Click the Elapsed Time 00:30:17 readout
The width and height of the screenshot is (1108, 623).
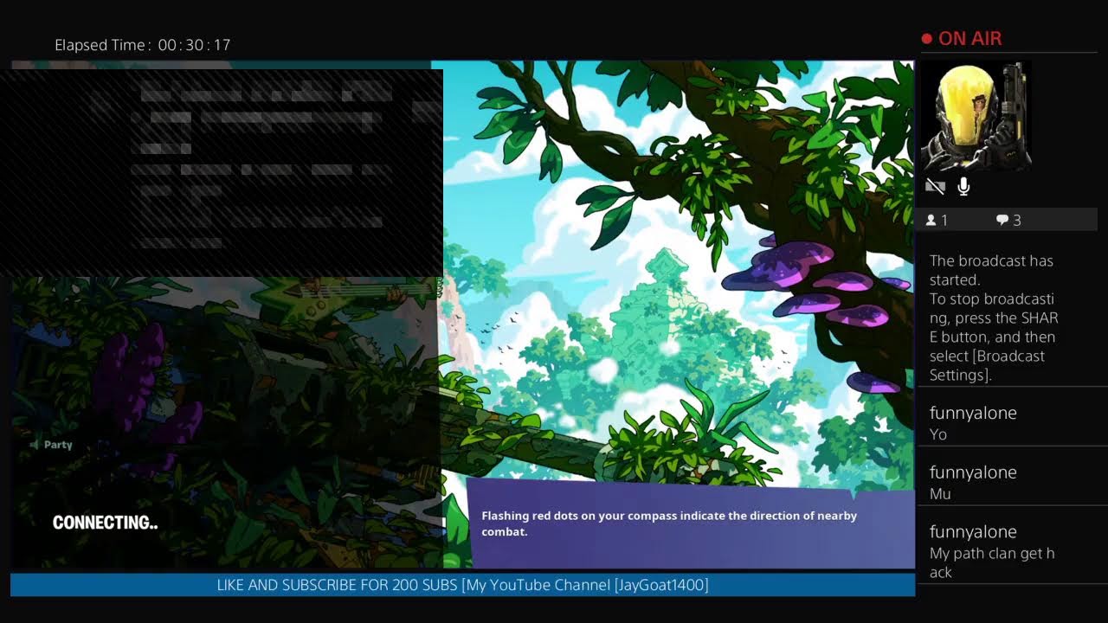pyautogui.click(x=143, y=45)
